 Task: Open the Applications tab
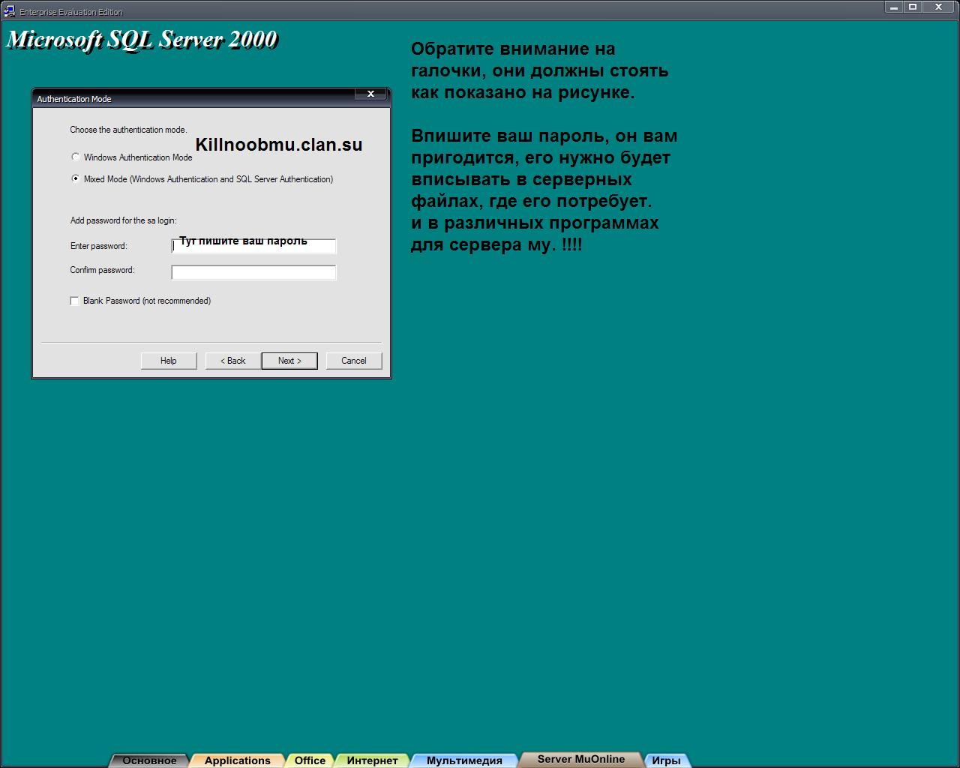tap(237, 760)
